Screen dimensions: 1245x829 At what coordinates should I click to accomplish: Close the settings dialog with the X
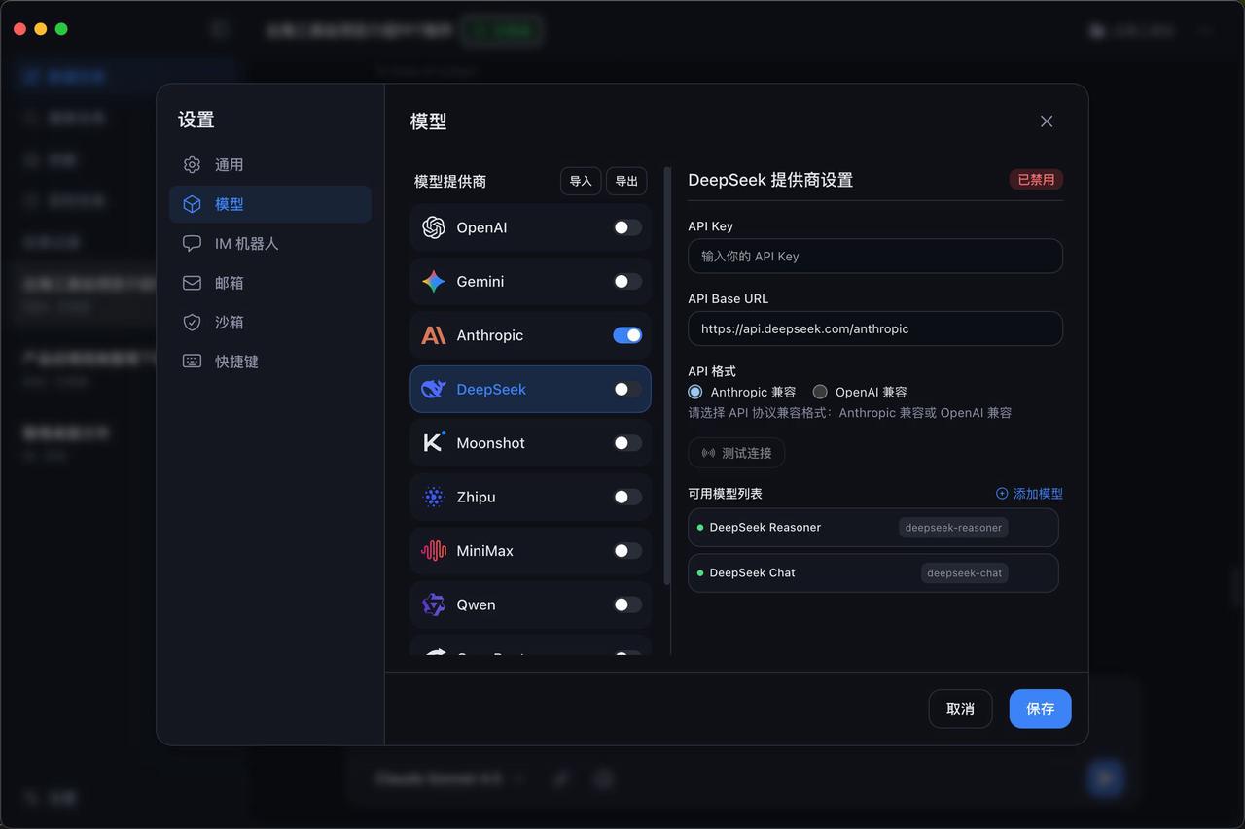tap(1047, 121)
